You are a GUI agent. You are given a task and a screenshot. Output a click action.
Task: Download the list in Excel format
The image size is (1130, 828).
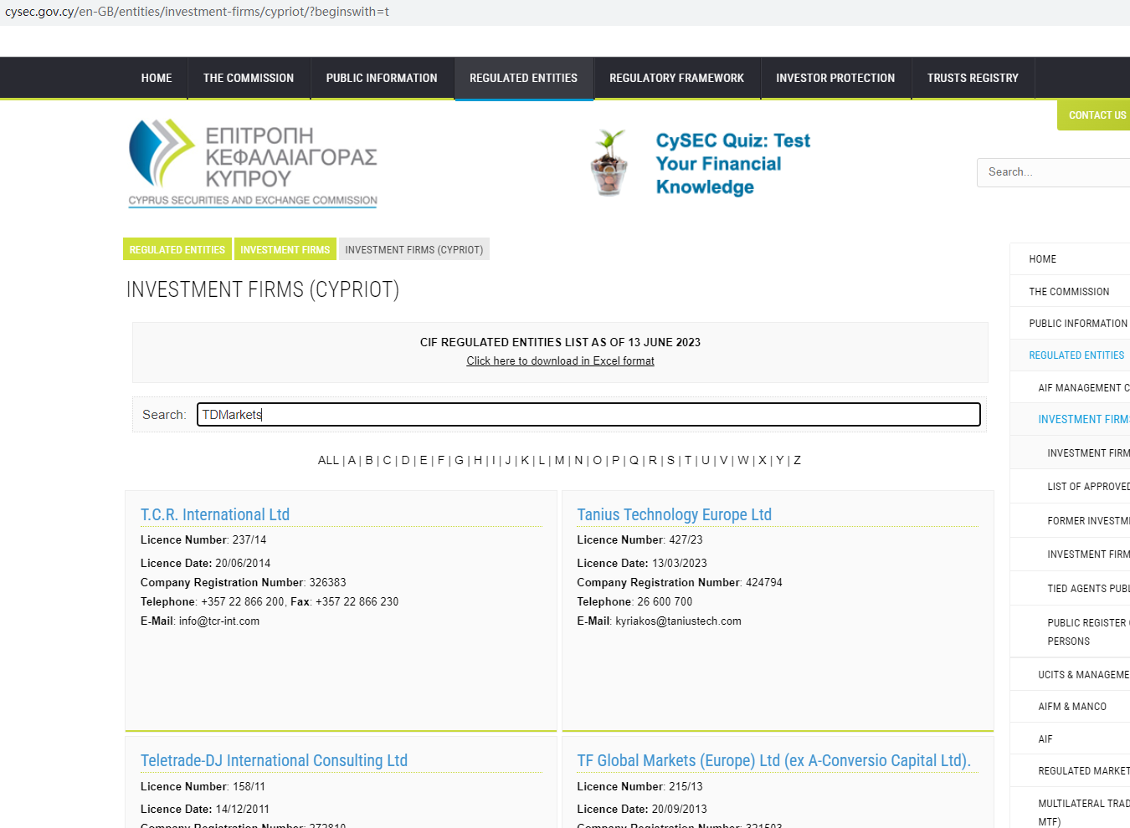coord(561,360)
